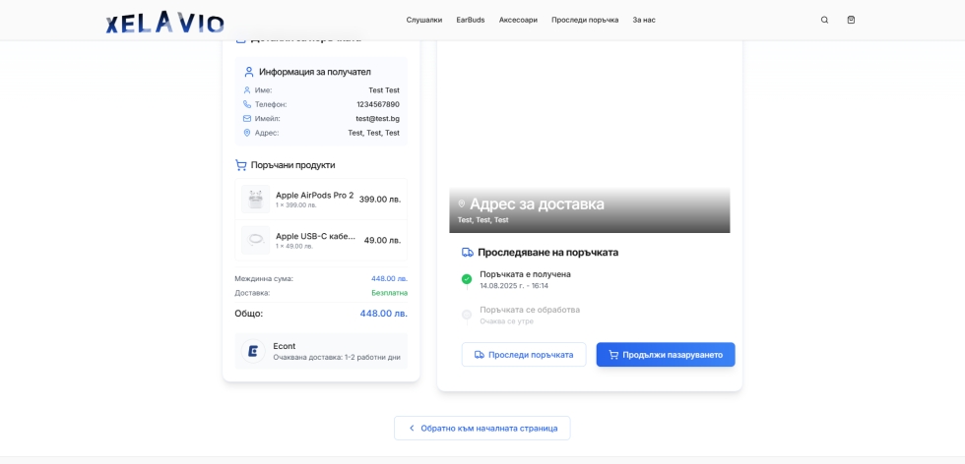This screenshot has height=464, width=965.
Task: Click the back chevron in Обратно към началната страница
Action: coord(412,429)
